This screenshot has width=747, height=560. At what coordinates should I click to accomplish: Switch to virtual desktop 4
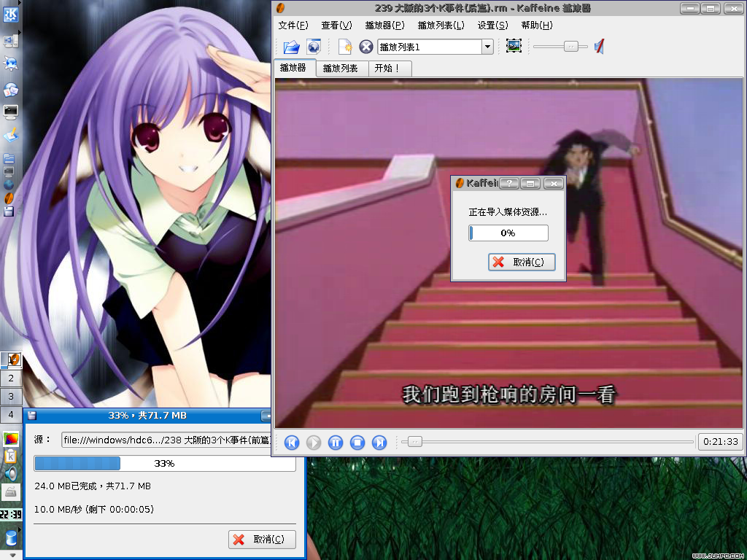point(11,414)
